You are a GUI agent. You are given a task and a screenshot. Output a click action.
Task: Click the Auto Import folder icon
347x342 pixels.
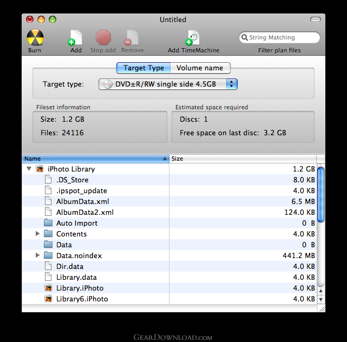click(48, 223)
